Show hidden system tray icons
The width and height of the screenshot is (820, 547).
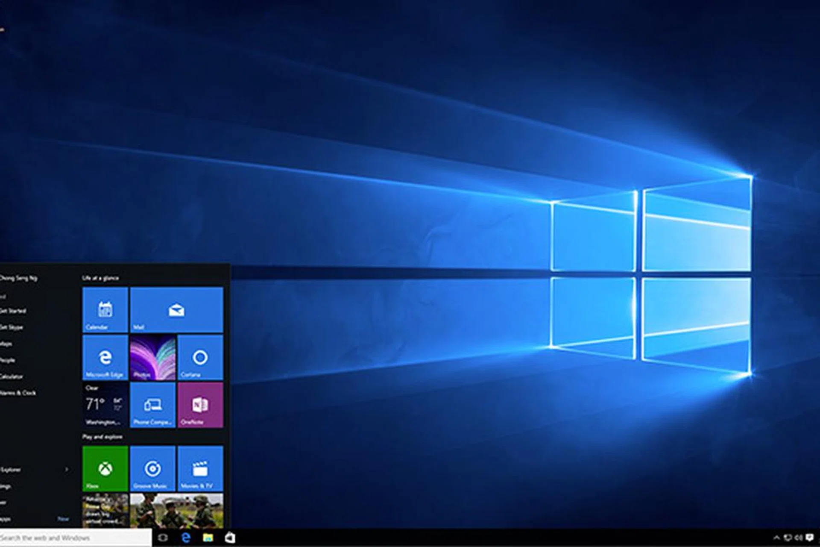coord(776,538)
